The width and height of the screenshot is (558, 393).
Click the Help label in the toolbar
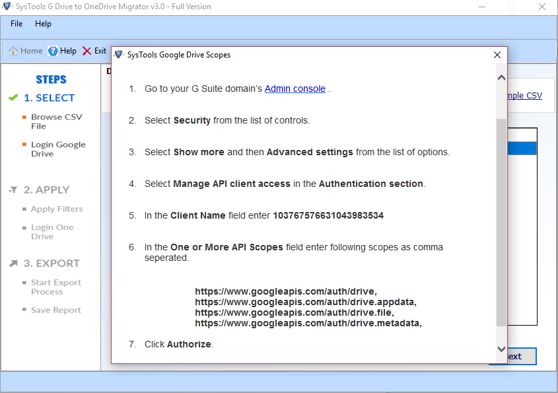pyautogui.click(x=68, y=51)
